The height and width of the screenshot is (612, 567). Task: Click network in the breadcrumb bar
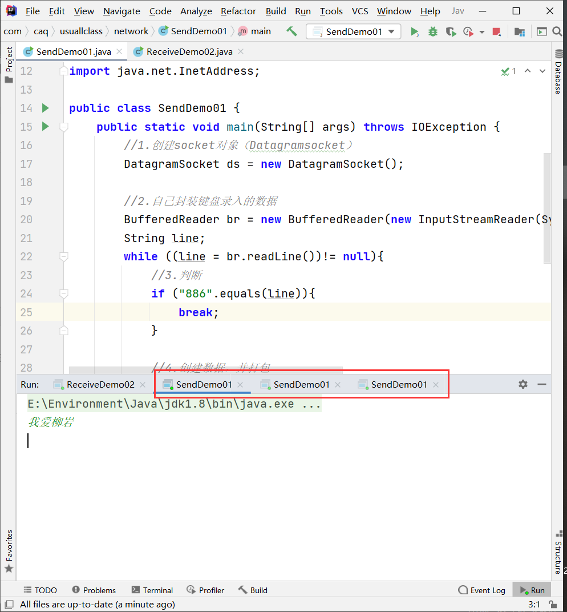pyautogui.click(x=131, y=31)
